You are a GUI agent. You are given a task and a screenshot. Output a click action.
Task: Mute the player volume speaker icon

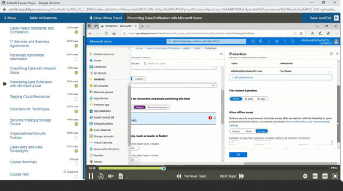click(x=111, y=176)
